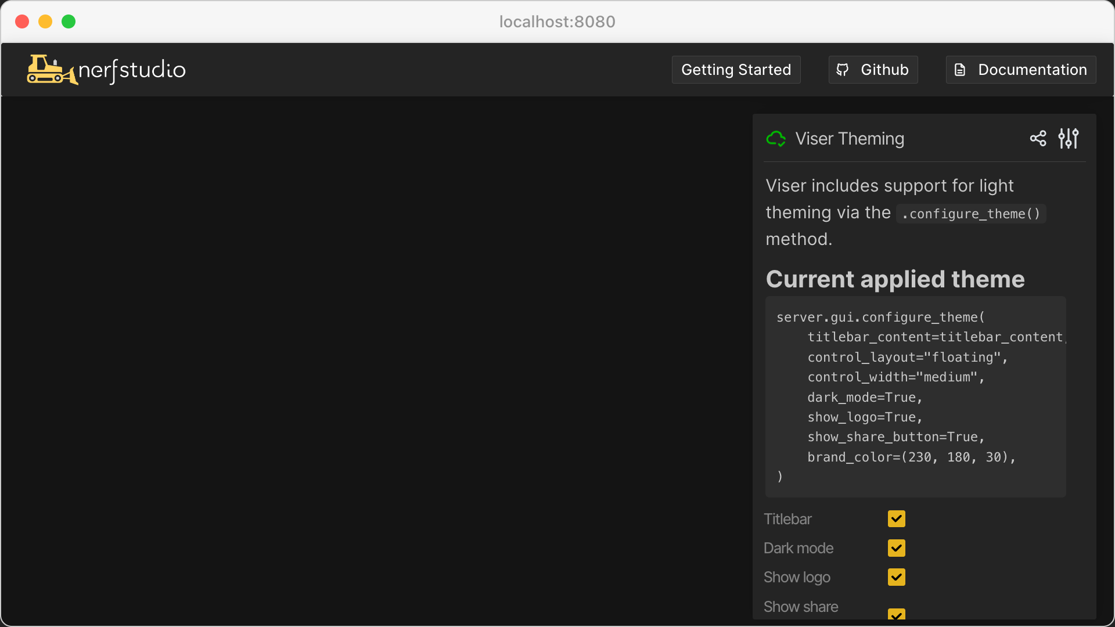The image size is (1115, 627).
Task: Open the sliders settings icon
Action: (1069, 139)
